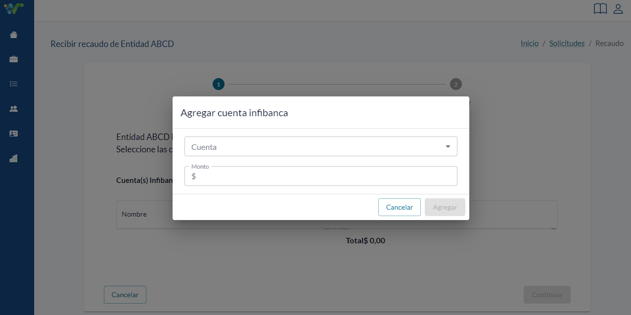This screenshot has height=315, width=631.
Task: Open the users group icon in sidebar
Action: pyautogui.click(x=14, y=109)
